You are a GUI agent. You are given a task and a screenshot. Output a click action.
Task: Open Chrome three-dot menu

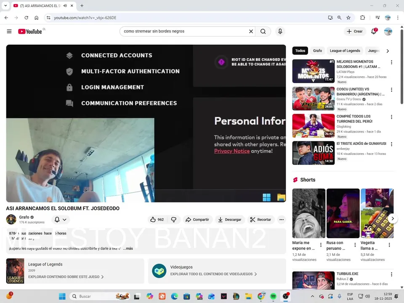click(x=398, y=18)
